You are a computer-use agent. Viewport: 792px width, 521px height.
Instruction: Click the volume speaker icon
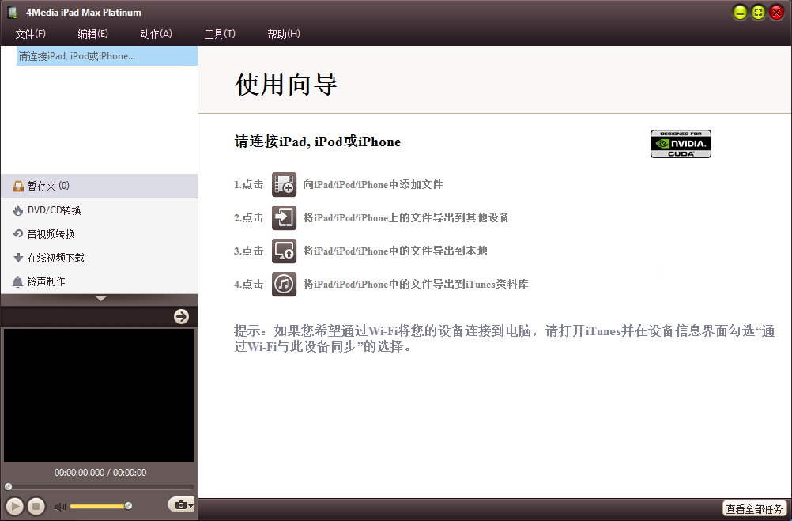pyautogui.click(x=60, y=506)
